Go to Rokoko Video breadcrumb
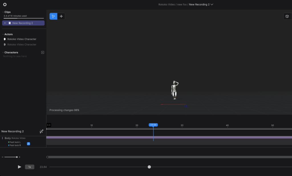The width and height of the screenshot is (292, 176). click(167, 5)
